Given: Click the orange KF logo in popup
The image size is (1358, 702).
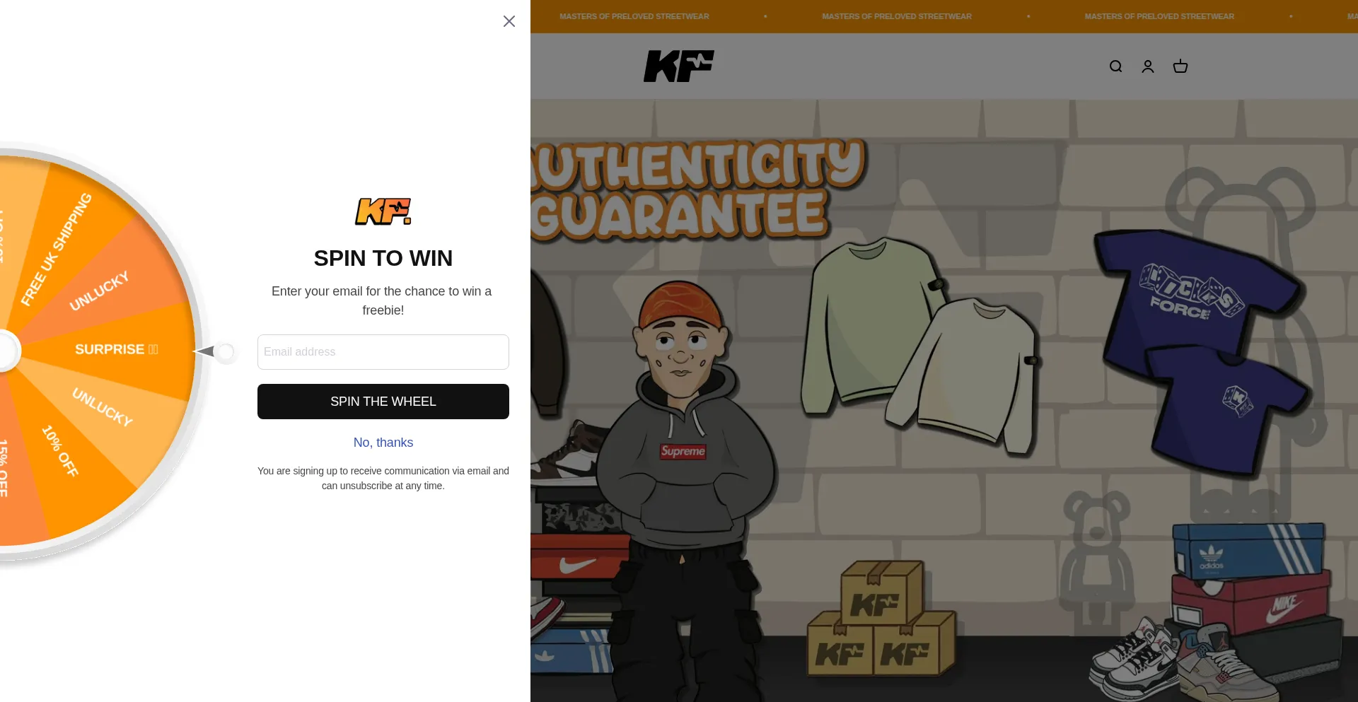Looking at the screenshot, I should (x=383, y=211).
